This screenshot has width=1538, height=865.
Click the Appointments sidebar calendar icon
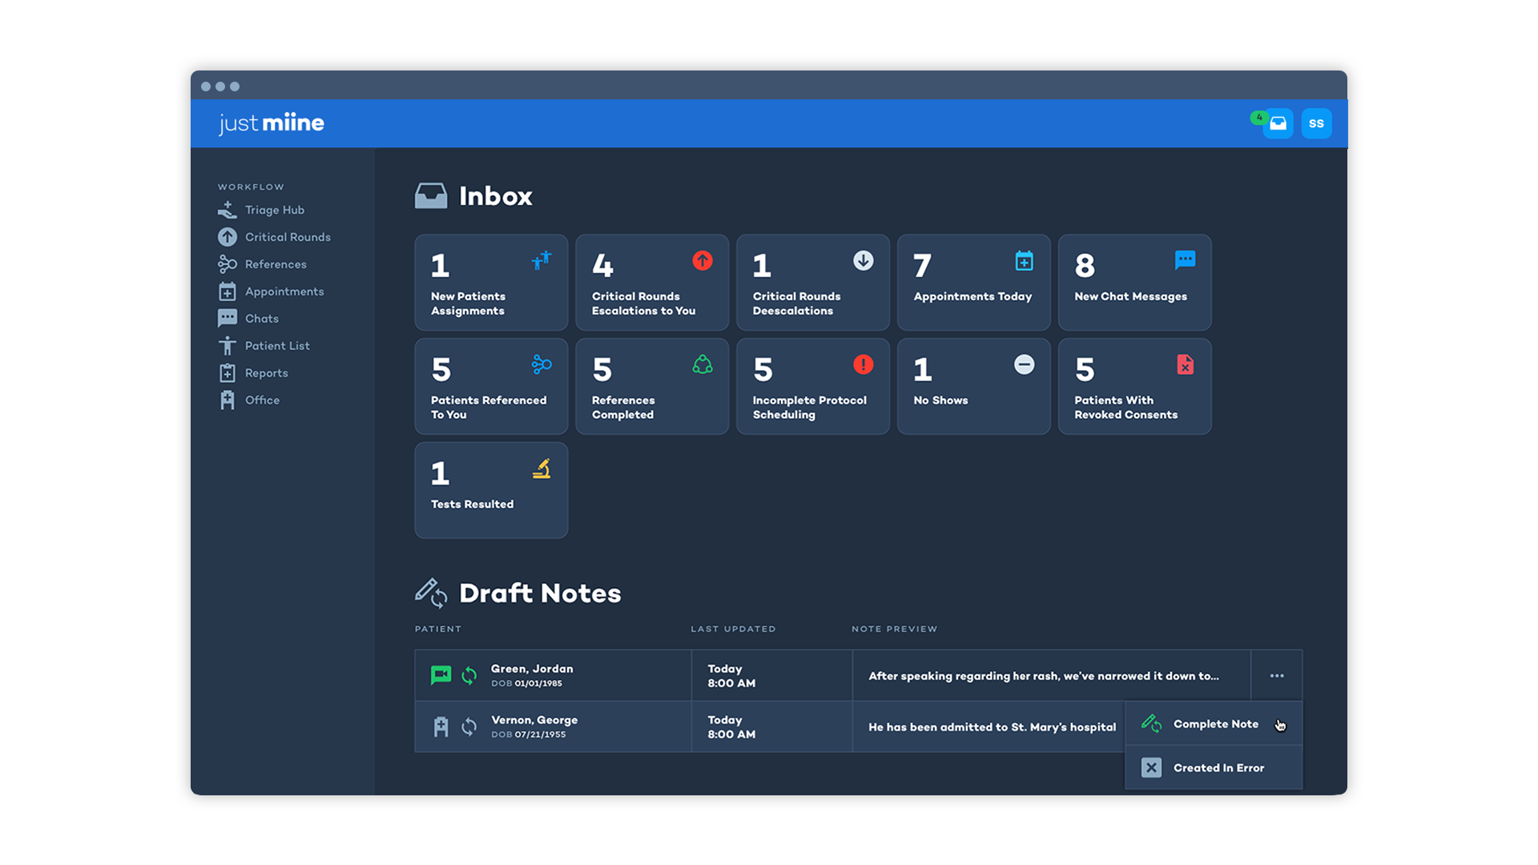coord(227,292)
